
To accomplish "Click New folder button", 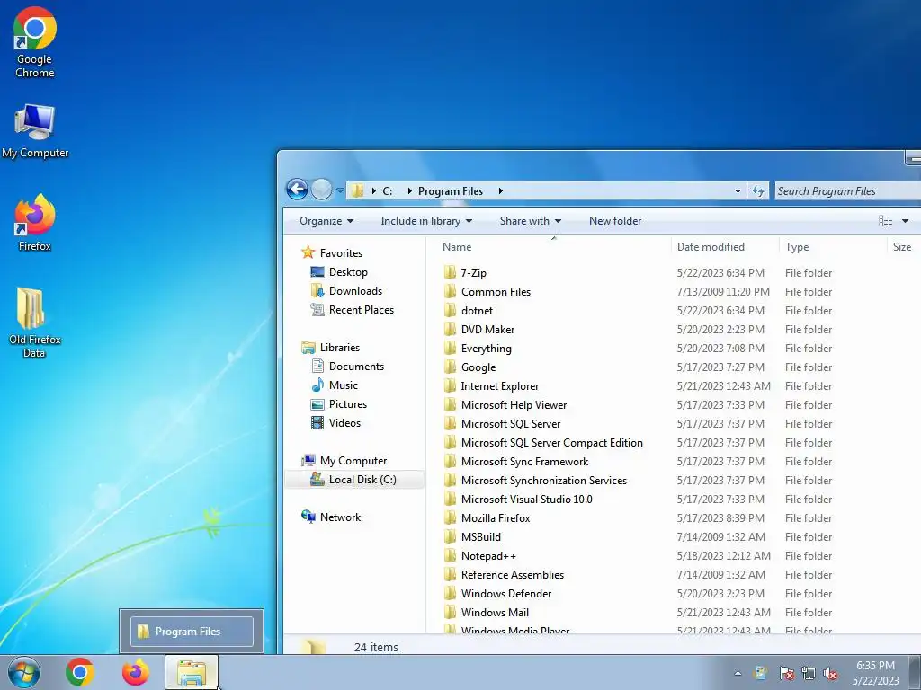I will pos(615,221).
